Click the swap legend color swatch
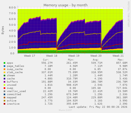The image size is (131, 113). click(x=4, y=88)
